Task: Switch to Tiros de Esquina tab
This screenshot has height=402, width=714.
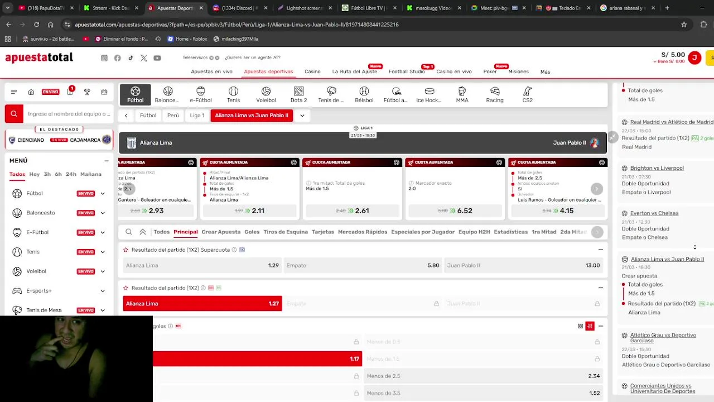Action: click(x=286, y=232)
